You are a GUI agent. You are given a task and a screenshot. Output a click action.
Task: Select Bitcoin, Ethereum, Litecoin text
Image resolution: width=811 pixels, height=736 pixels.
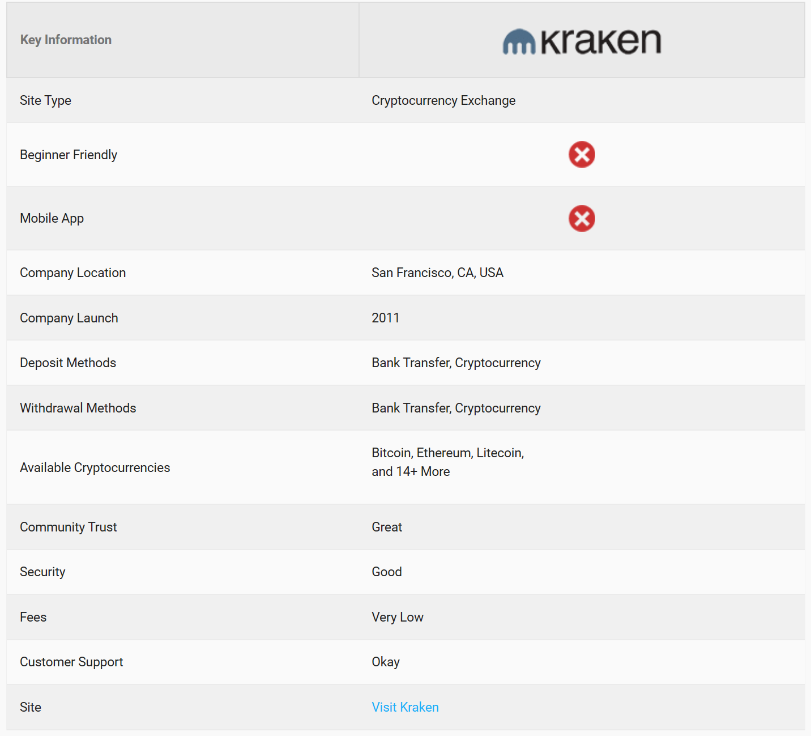pos(448,453)
